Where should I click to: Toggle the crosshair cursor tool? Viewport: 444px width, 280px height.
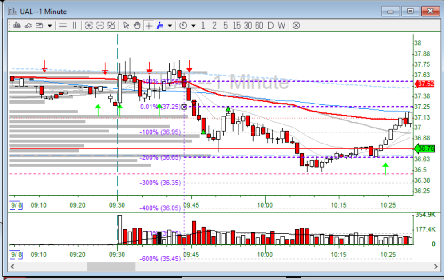[x=149, y=25]
